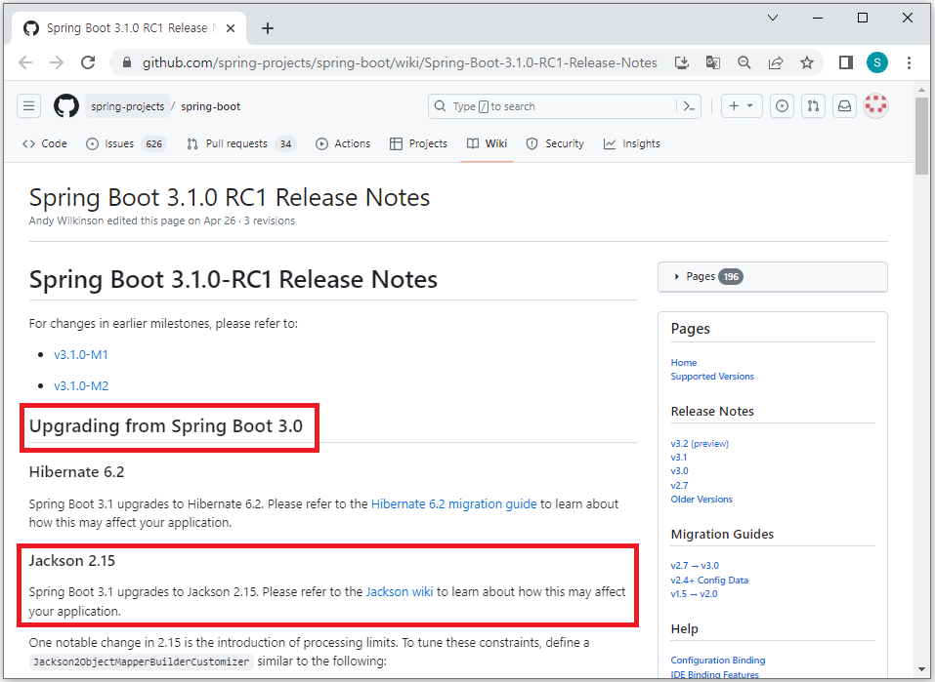
Task: Open the create new plus dropdown
Action: (742, 106)
